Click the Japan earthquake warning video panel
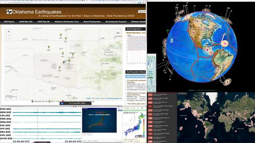This screenshot has width=255, height=143. pyautogui.click(x=99, y=120)
